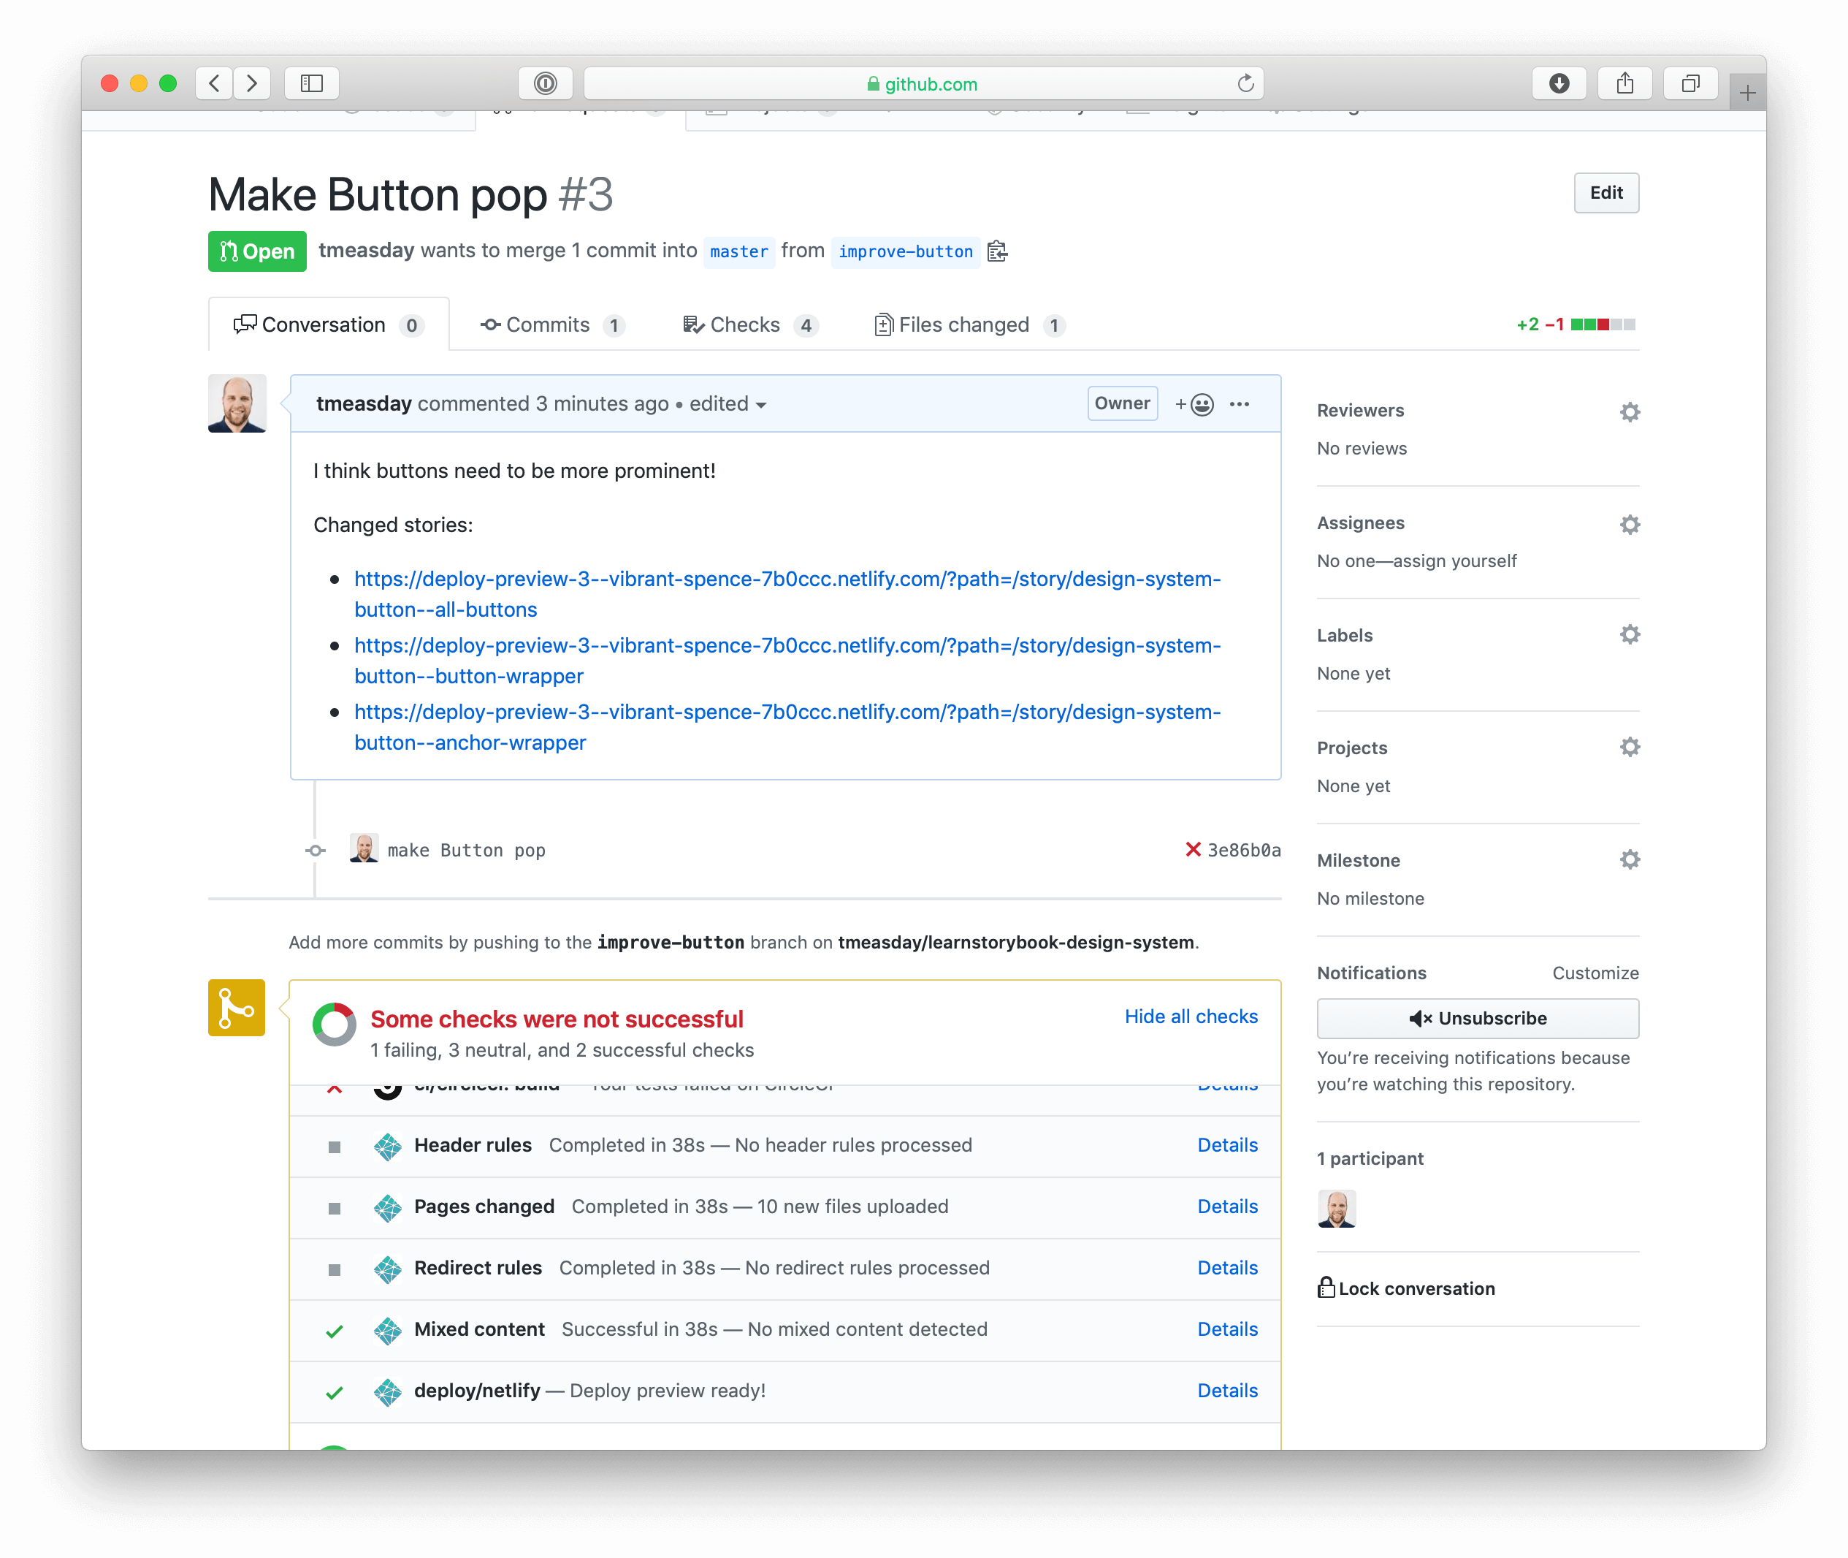Click the diffstat colored bar
The image size is (1848, 1558).
click(1603, 325)
